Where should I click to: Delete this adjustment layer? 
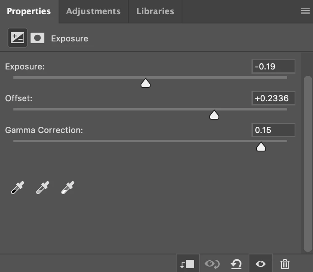click(x=285, y=264)
